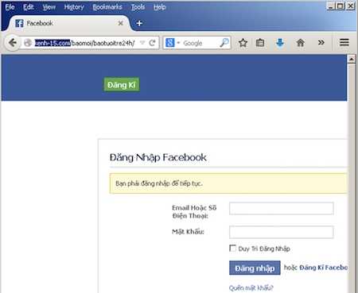
Task: Focus the Email Hoặc Số Điện Thoại field
Action: tap(282, 208)
